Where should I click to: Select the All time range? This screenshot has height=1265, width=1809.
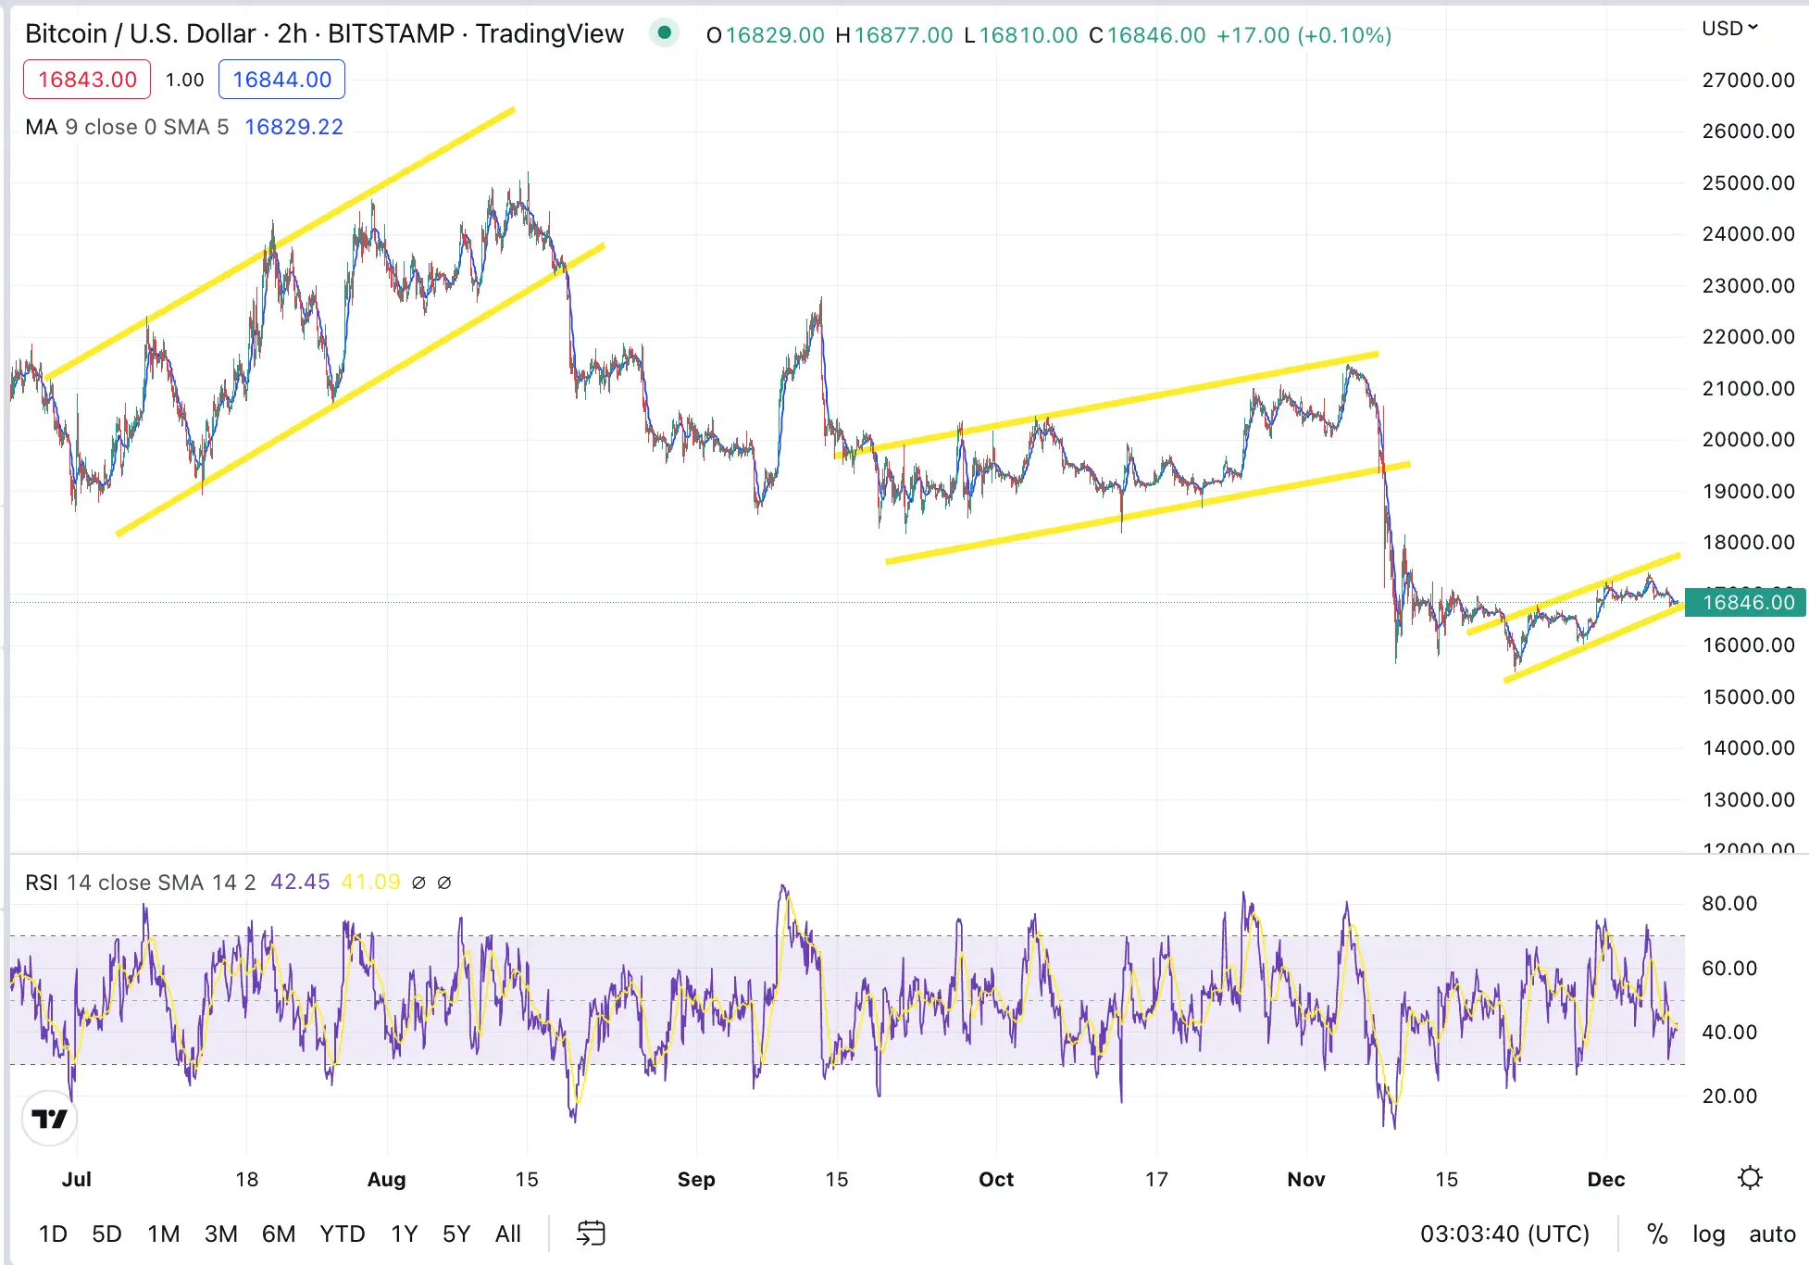pos(507,1234)
